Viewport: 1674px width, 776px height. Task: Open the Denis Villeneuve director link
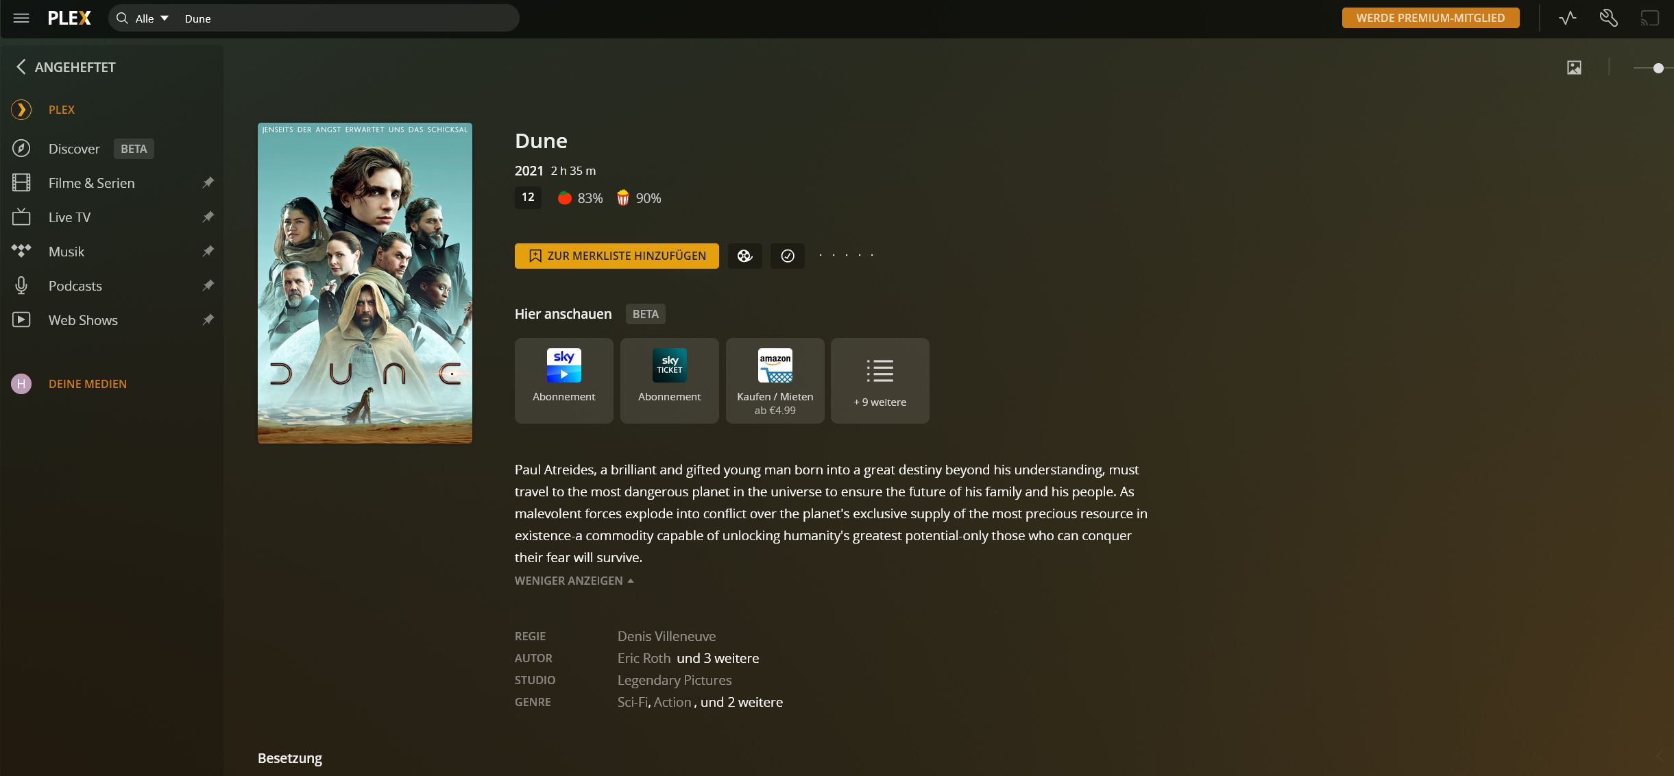(666, 636)
